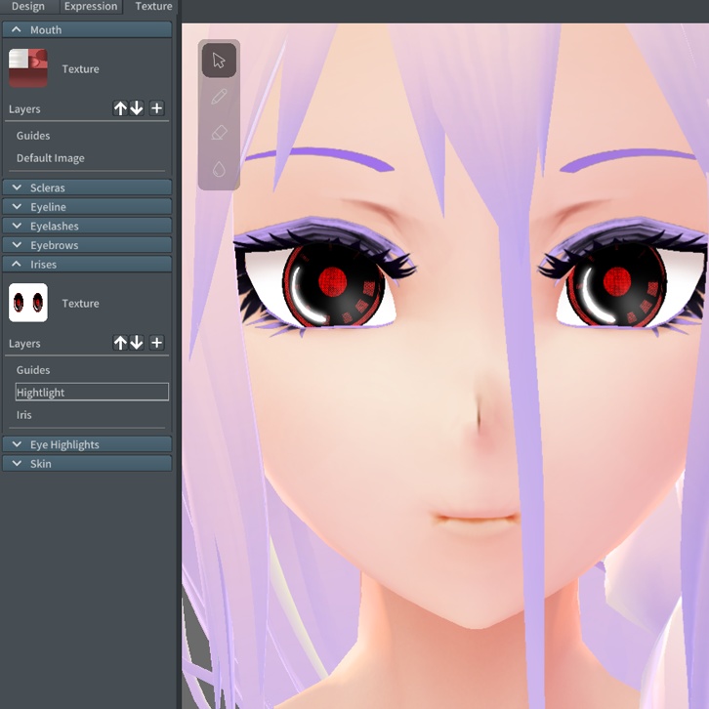The image size is (709, 709).
Task: Collapse the Mouth section
Action: coord(87,30)
